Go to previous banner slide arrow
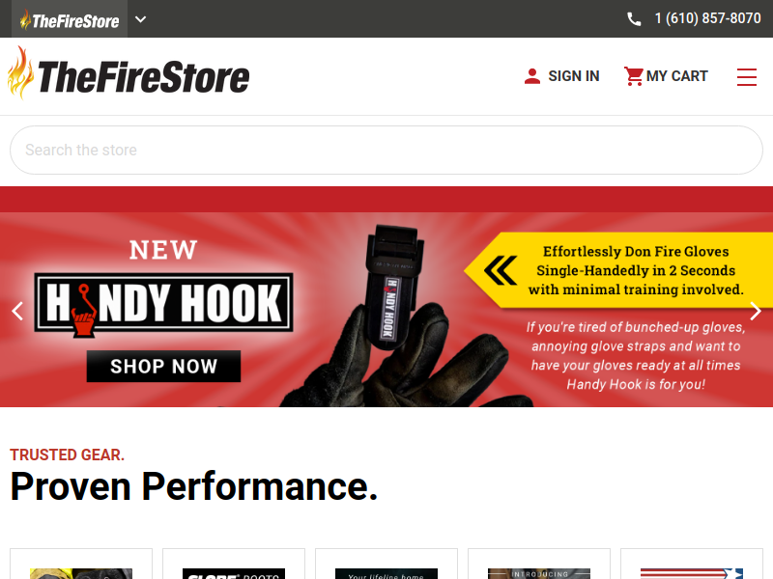This screenshot has width=773, height=579. [17, 311]
